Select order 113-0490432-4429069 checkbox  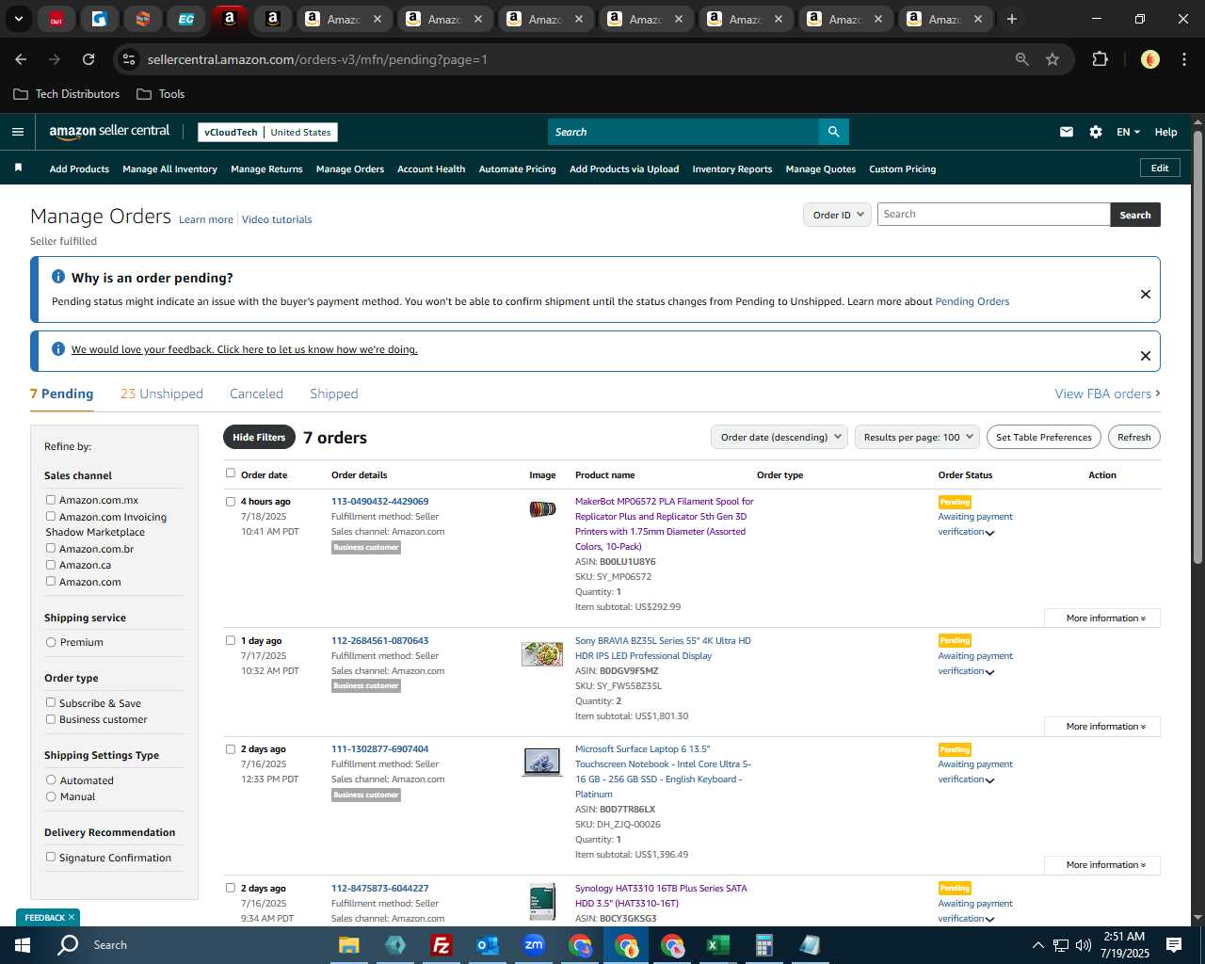click(231, 502)
